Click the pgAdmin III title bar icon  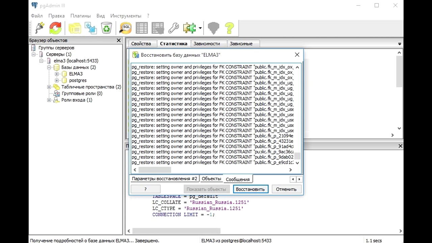coord(34,5)
